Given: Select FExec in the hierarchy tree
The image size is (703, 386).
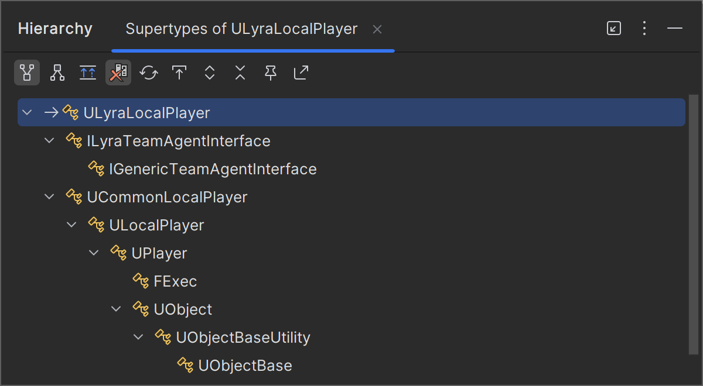Looking at the screenshot, I should coord(175,281).
